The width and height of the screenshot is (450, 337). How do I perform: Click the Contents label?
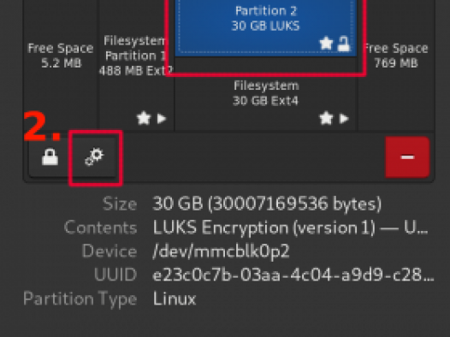[100, 228]
